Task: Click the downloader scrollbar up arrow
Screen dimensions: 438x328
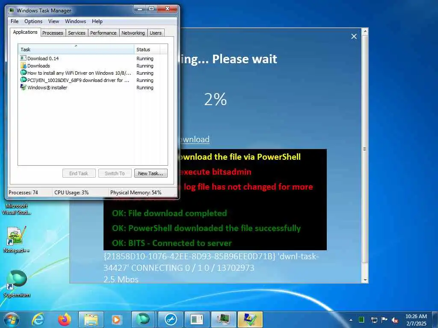Action: (365, 31)
